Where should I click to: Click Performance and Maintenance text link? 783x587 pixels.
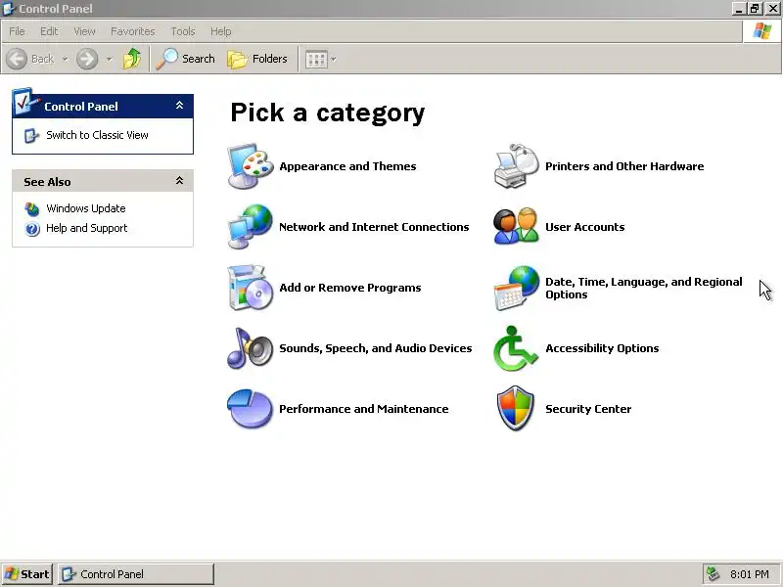coord(363,409)
